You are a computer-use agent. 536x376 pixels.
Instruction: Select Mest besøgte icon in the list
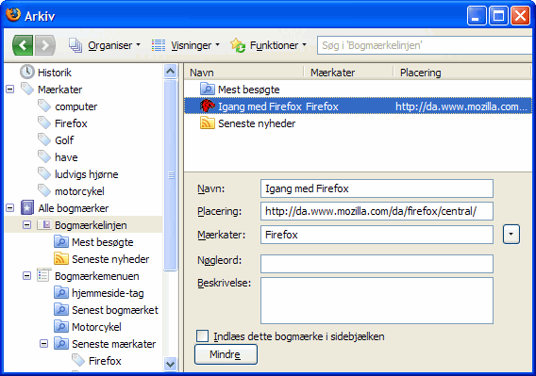[x=208, y=90]
